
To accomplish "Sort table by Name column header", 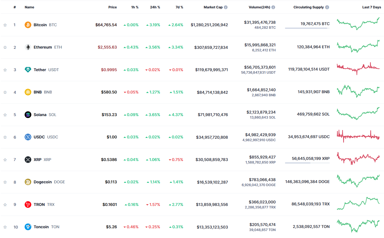I will (29, 7).
